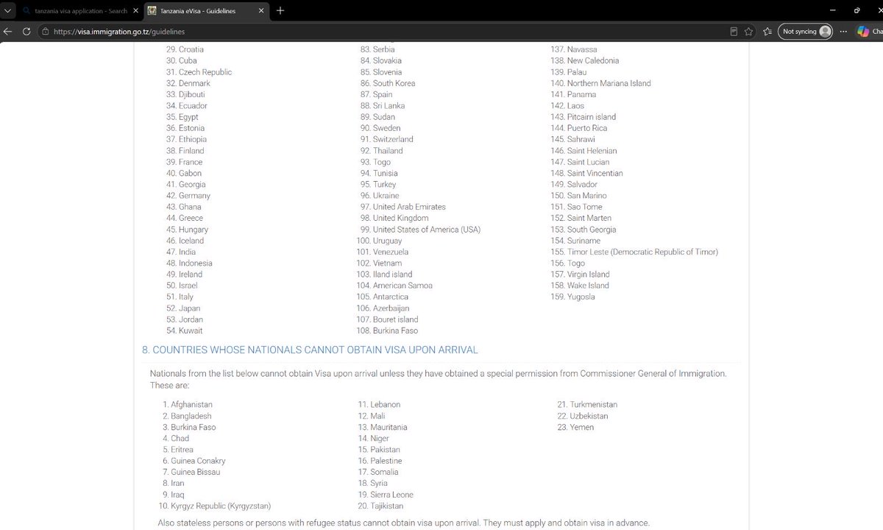Select the Kyrgyz Republic (Kyrgyzstan) entry

pyautogui.click(x=215, y=506)
